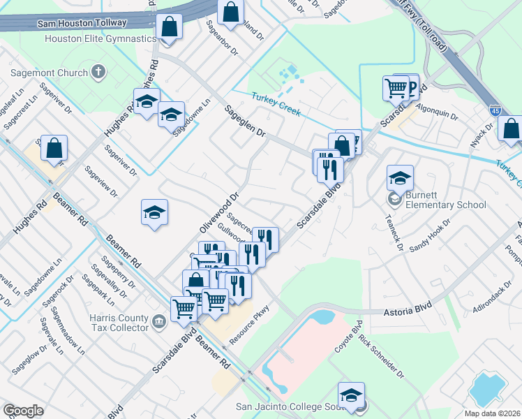Click the shopping bag marker beside Houston Elite Gymnastics
This screenshot has height=419, width=522.
[x=169, y=27]
